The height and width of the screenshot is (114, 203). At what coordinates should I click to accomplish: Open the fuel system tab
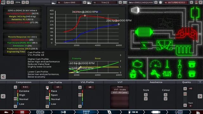(x=133, y=112)
